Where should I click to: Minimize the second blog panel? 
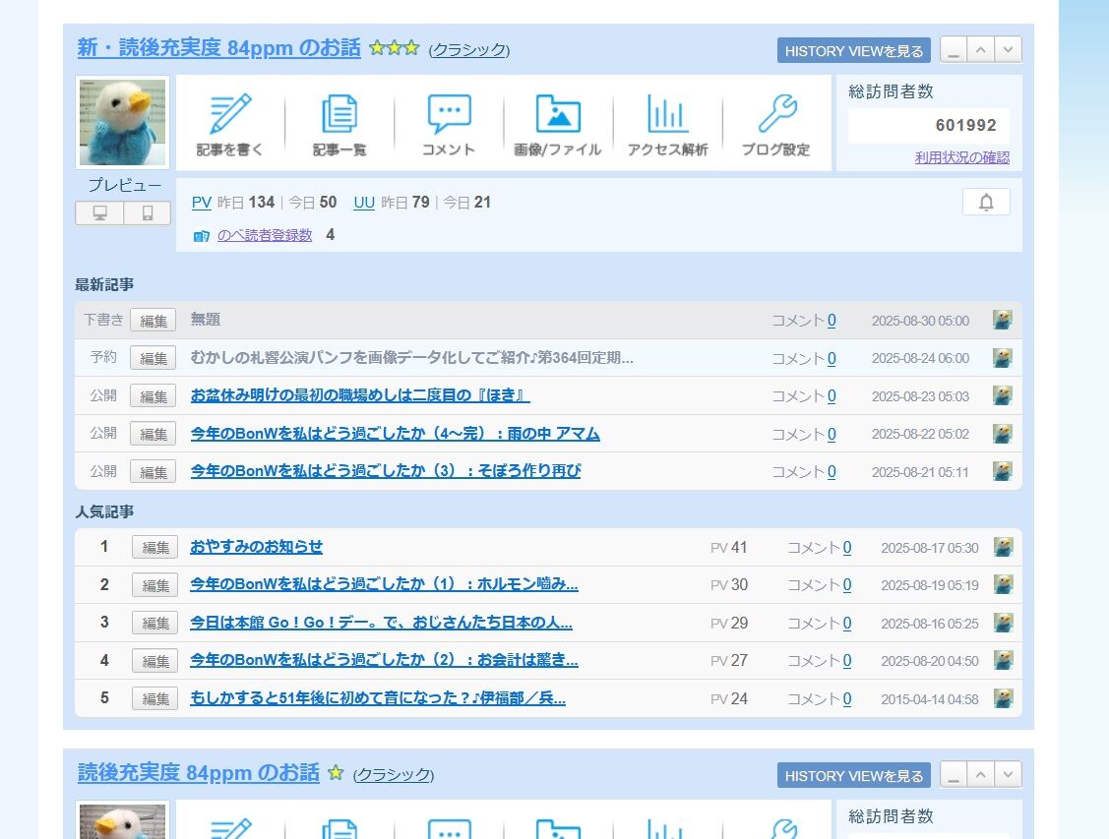click(x=954, y=775)
